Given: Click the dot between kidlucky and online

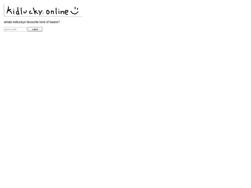Looking at the screenshot, I should click(x=43, y=14).
